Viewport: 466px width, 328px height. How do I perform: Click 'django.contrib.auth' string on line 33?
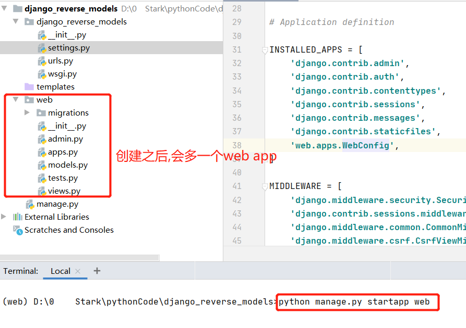(x=344, y=77)
